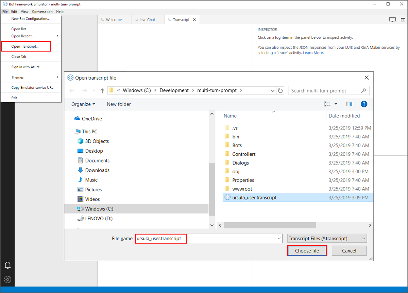Select OneDrive in navigation pane
This screenshot has height=293, width=408.
click(x=88, y=119)
